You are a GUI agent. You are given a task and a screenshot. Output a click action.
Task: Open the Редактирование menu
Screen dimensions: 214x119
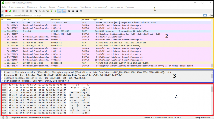coord(17,7)
